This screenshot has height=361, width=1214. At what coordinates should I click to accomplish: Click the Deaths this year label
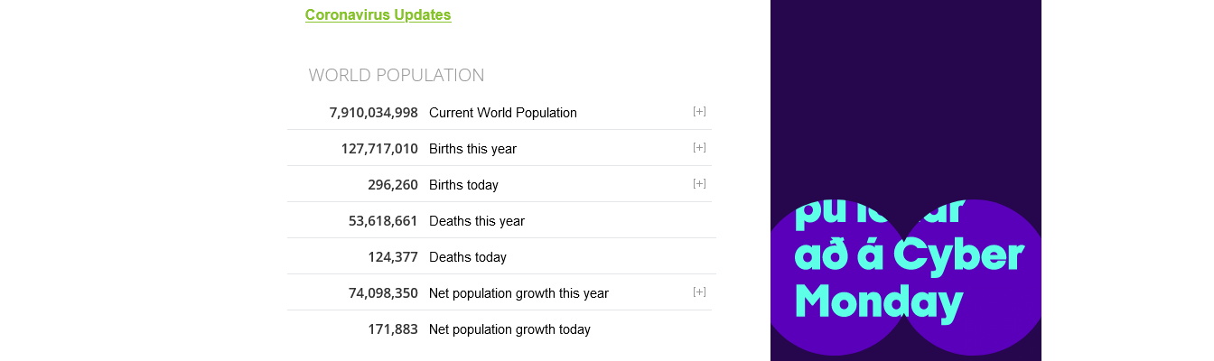pyautogui.click(x=476, y=221)
